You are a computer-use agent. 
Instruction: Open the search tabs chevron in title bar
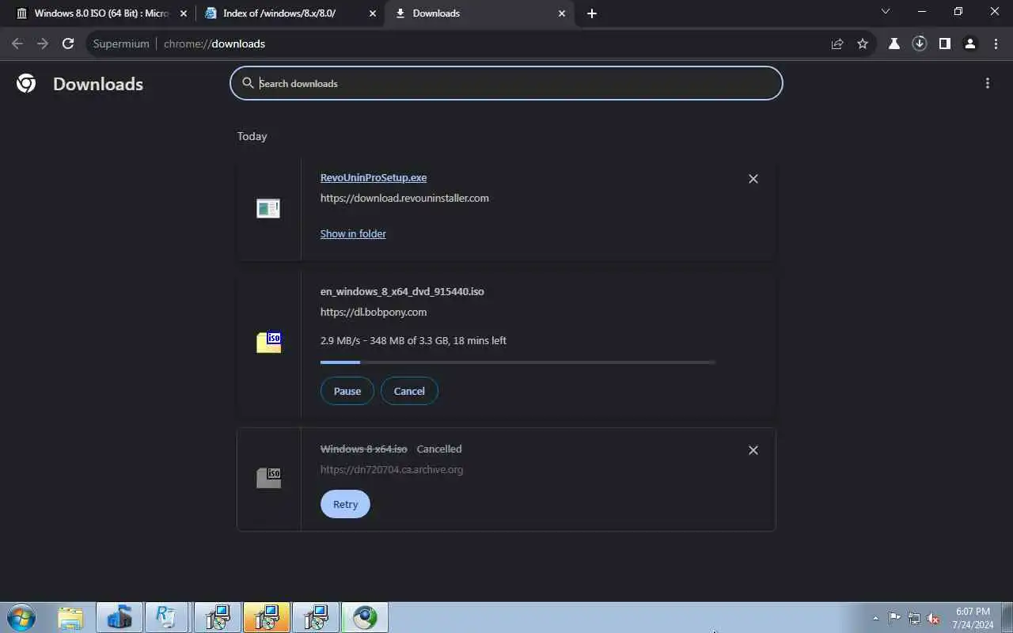click(x=886, y=12)
